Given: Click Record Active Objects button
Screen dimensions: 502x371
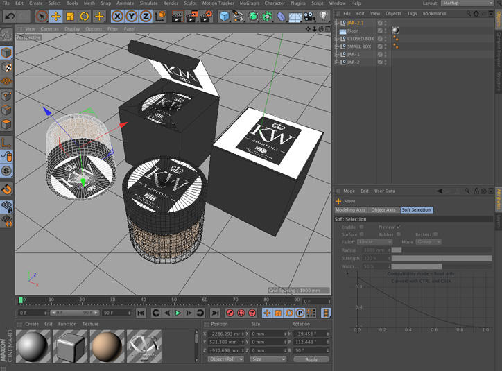Looking at the screenshot, I should coord(230,313).
